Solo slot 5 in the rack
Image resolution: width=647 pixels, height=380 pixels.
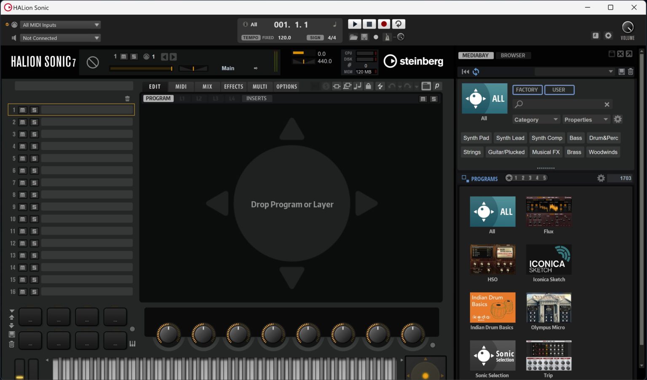click(x=35, y=159)
